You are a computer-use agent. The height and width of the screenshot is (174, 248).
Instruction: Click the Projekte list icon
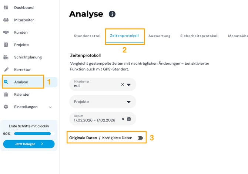click(x=6, y=45)
